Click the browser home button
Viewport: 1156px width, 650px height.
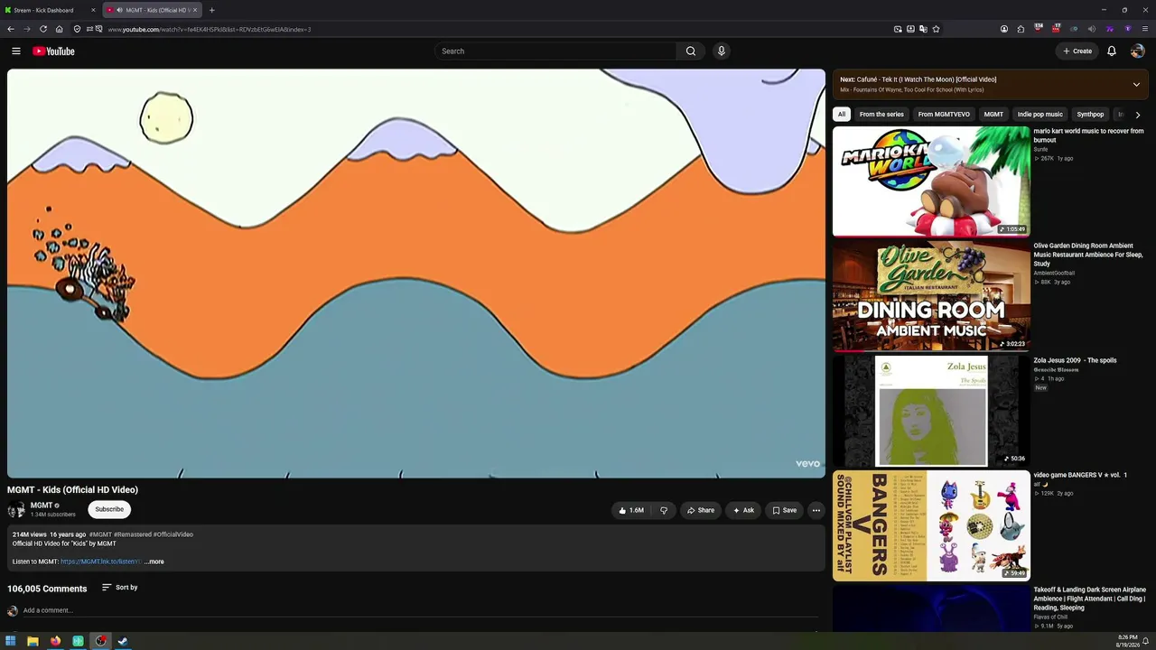click(60, 29)
